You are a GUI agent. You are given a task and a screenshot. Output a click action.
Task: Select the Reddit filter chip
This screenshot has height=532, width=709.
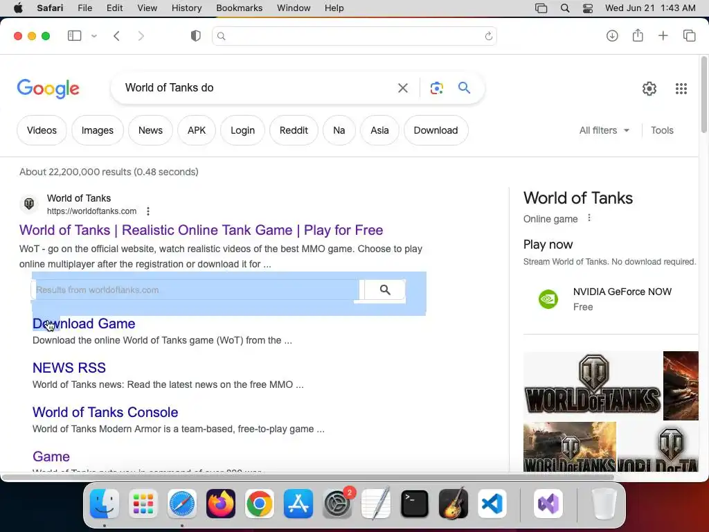click(x=294, y=130)
